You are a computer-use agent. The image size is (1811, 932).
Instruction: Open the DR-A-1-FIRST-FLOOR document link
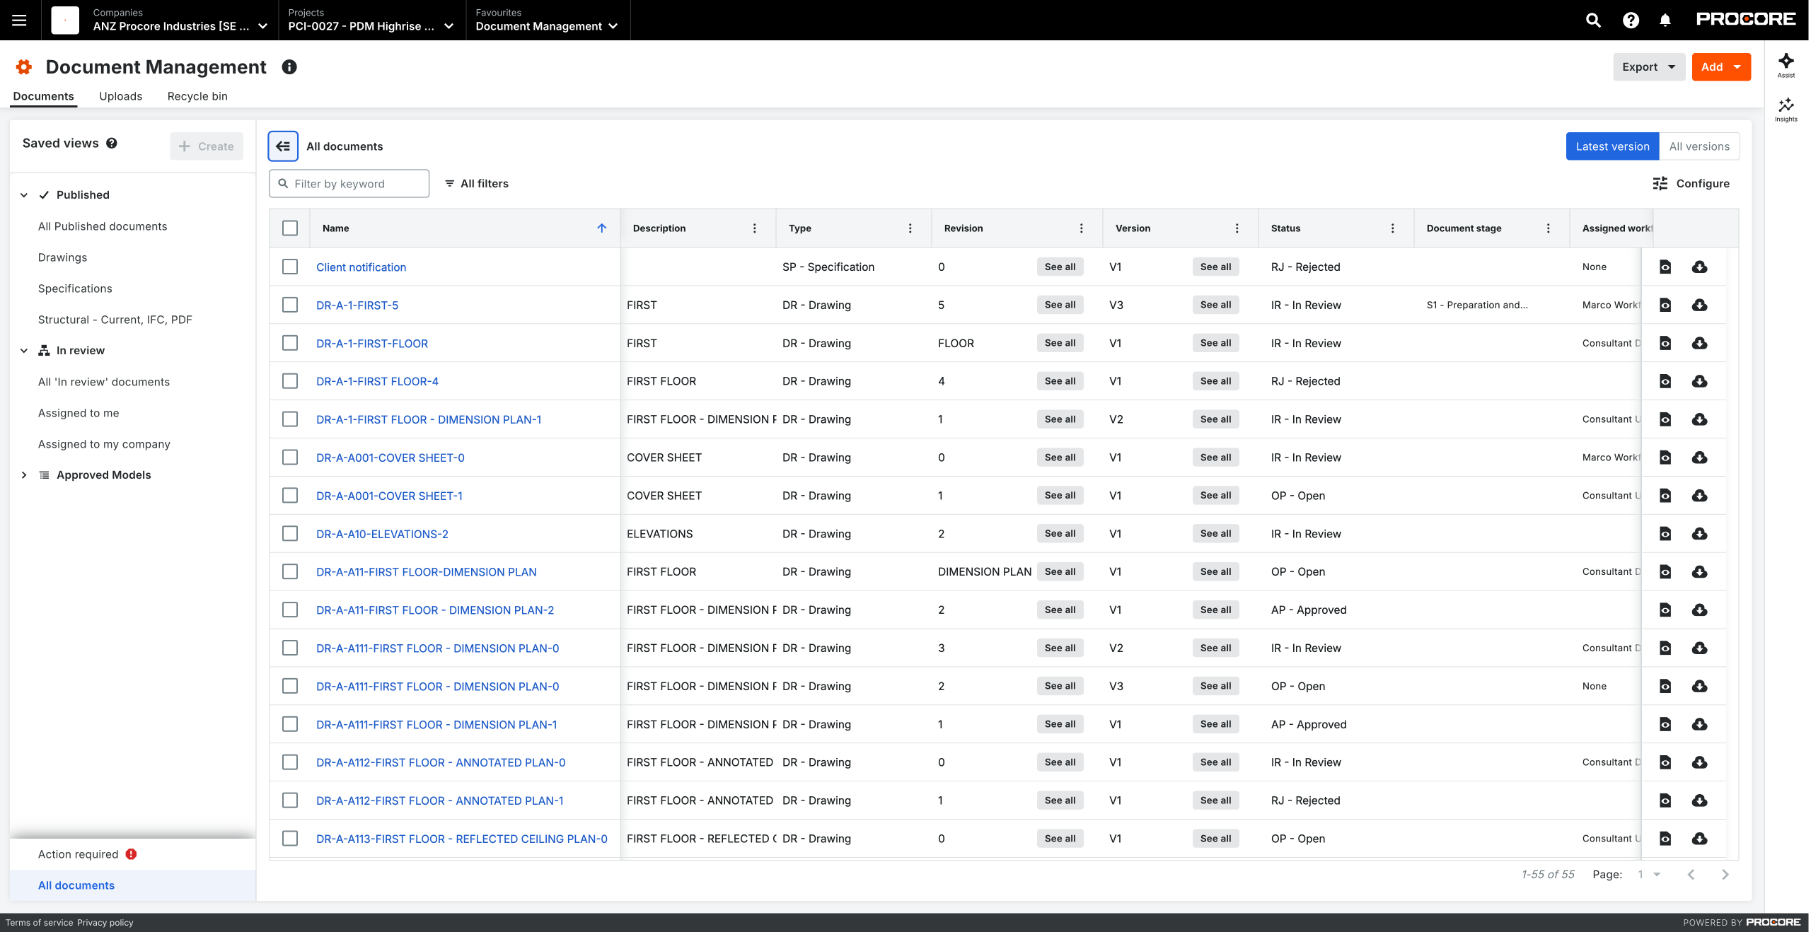click(x=372, y=343)
